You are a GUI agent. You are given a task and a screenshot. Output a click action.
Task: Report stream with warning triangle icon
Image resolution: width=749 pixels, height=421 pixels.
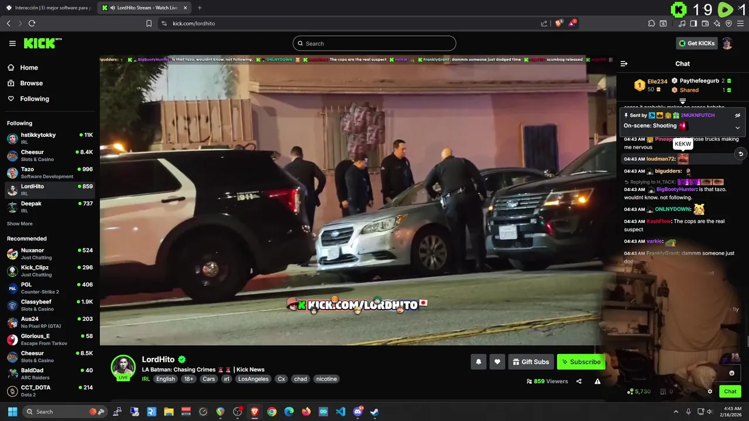pos(597,381)
